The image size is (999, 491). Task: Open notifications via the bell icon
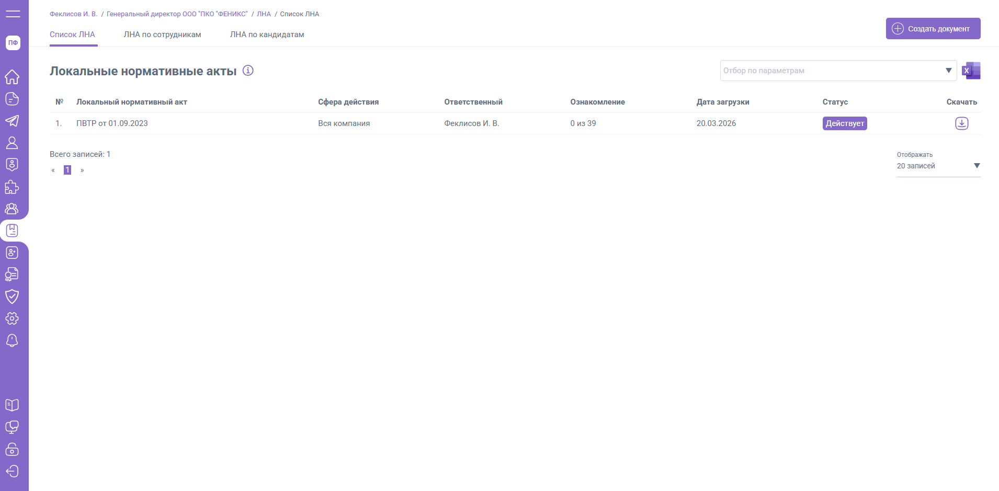pos(12,340)
